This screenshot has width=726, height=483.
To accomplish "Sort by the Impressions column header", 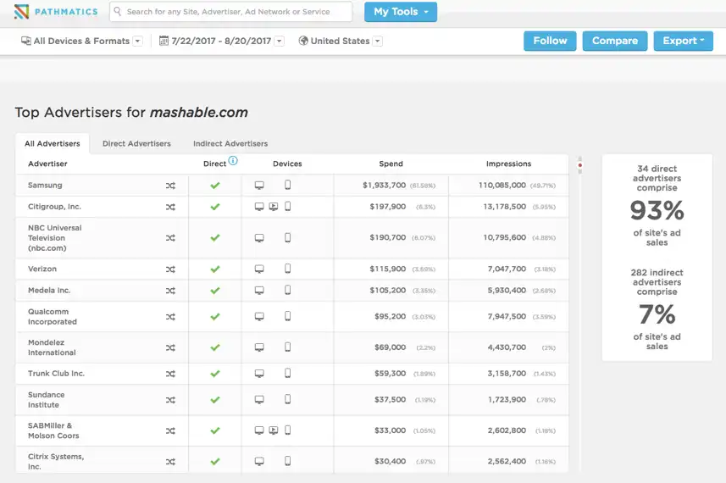I will click(x=508, y=164).
